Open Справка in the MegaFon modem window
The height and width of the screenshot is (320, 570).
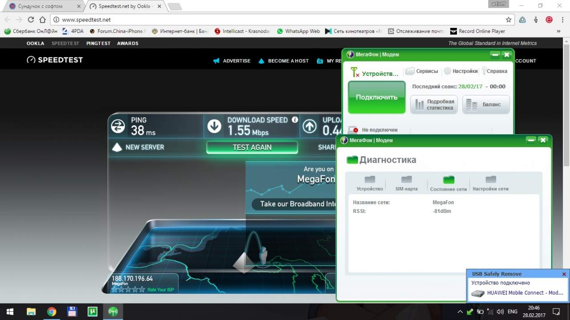pyautogui.click(x=494, y=71)
